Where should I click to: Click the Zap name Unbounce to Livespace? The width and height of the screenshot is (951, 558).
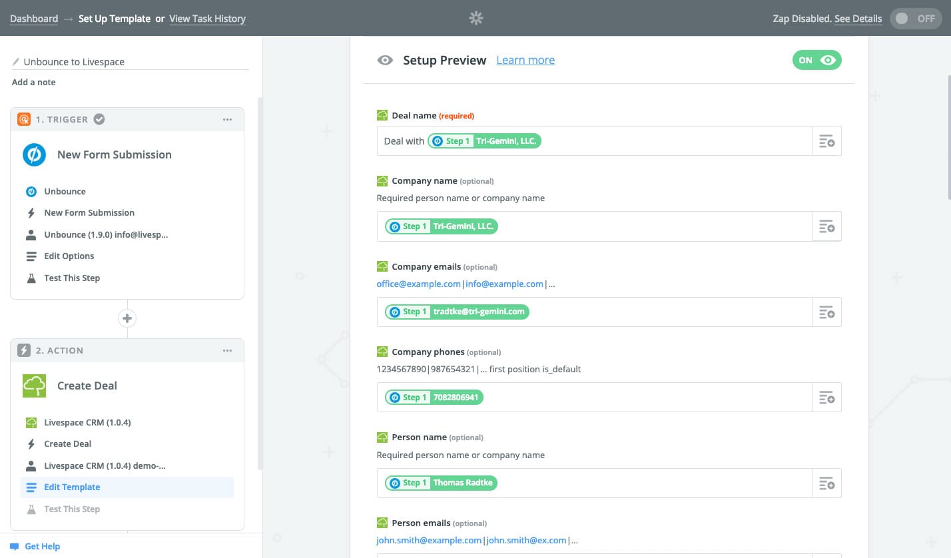[74, 62]
